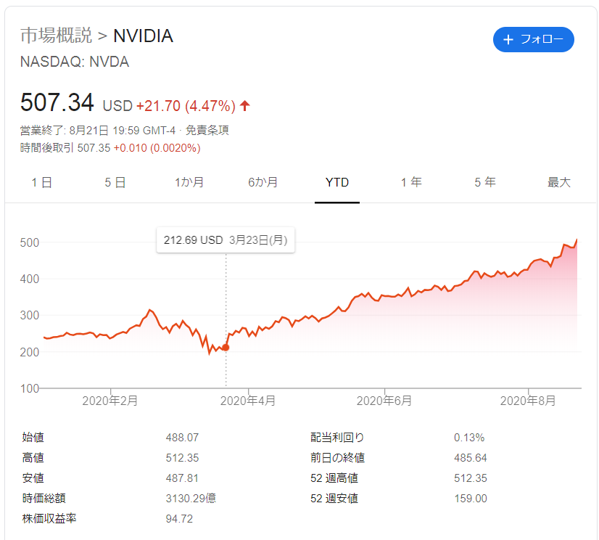The image size is (599, 540).
Task: Switch to the 1か月 tab
Action: (x=189, y=182)
